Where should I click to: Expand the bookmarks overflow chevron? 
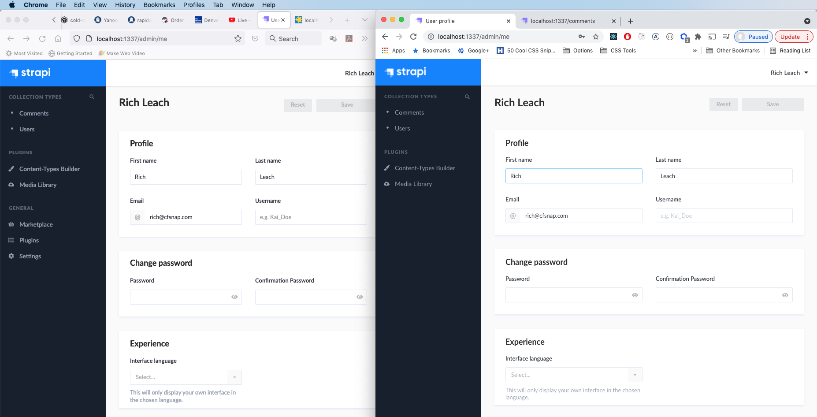(695, 50)
